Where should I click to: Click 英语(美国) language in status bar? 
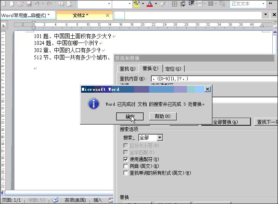75,200
